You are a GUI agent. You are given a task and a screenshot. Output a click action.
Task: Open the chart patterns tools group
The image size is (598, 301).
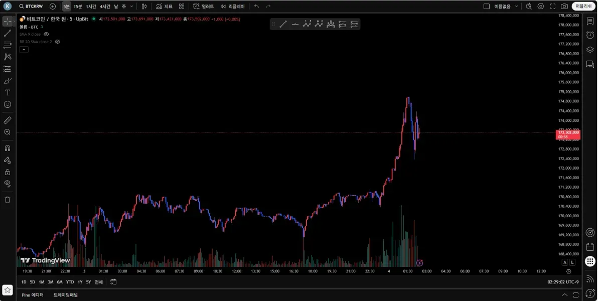pyautogui.click(x=7, y=57)
